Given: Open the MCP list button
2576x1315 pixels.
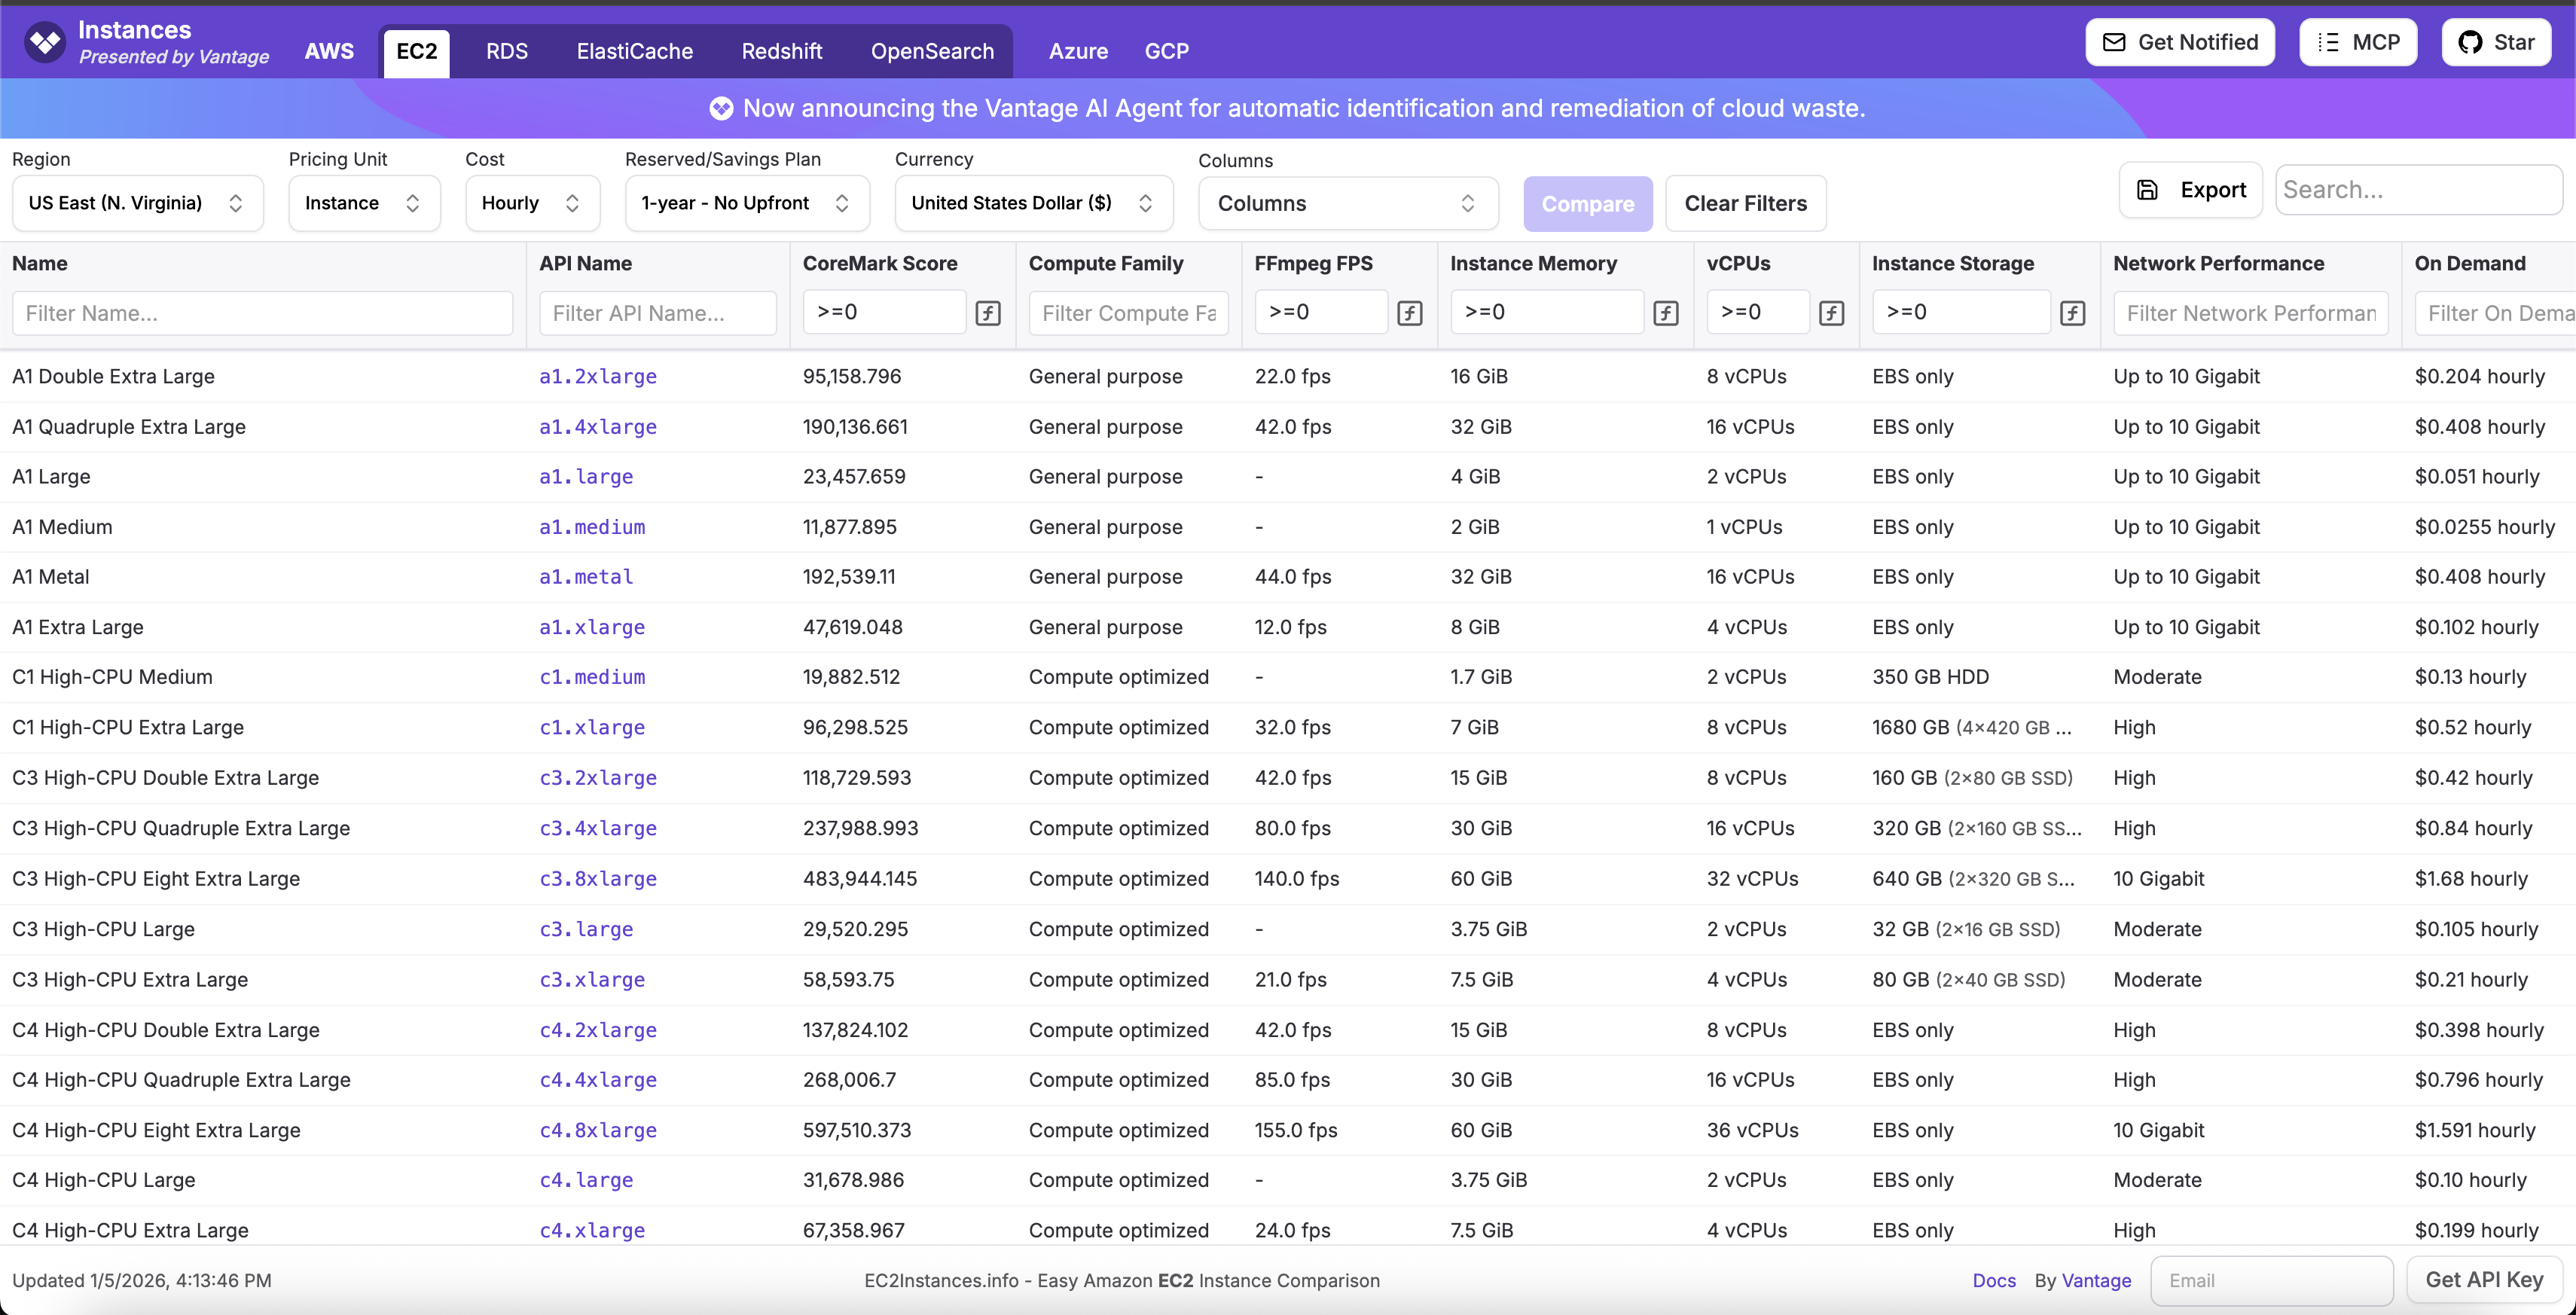Looking at the screenshot, I should click(x=2358, y=42).
